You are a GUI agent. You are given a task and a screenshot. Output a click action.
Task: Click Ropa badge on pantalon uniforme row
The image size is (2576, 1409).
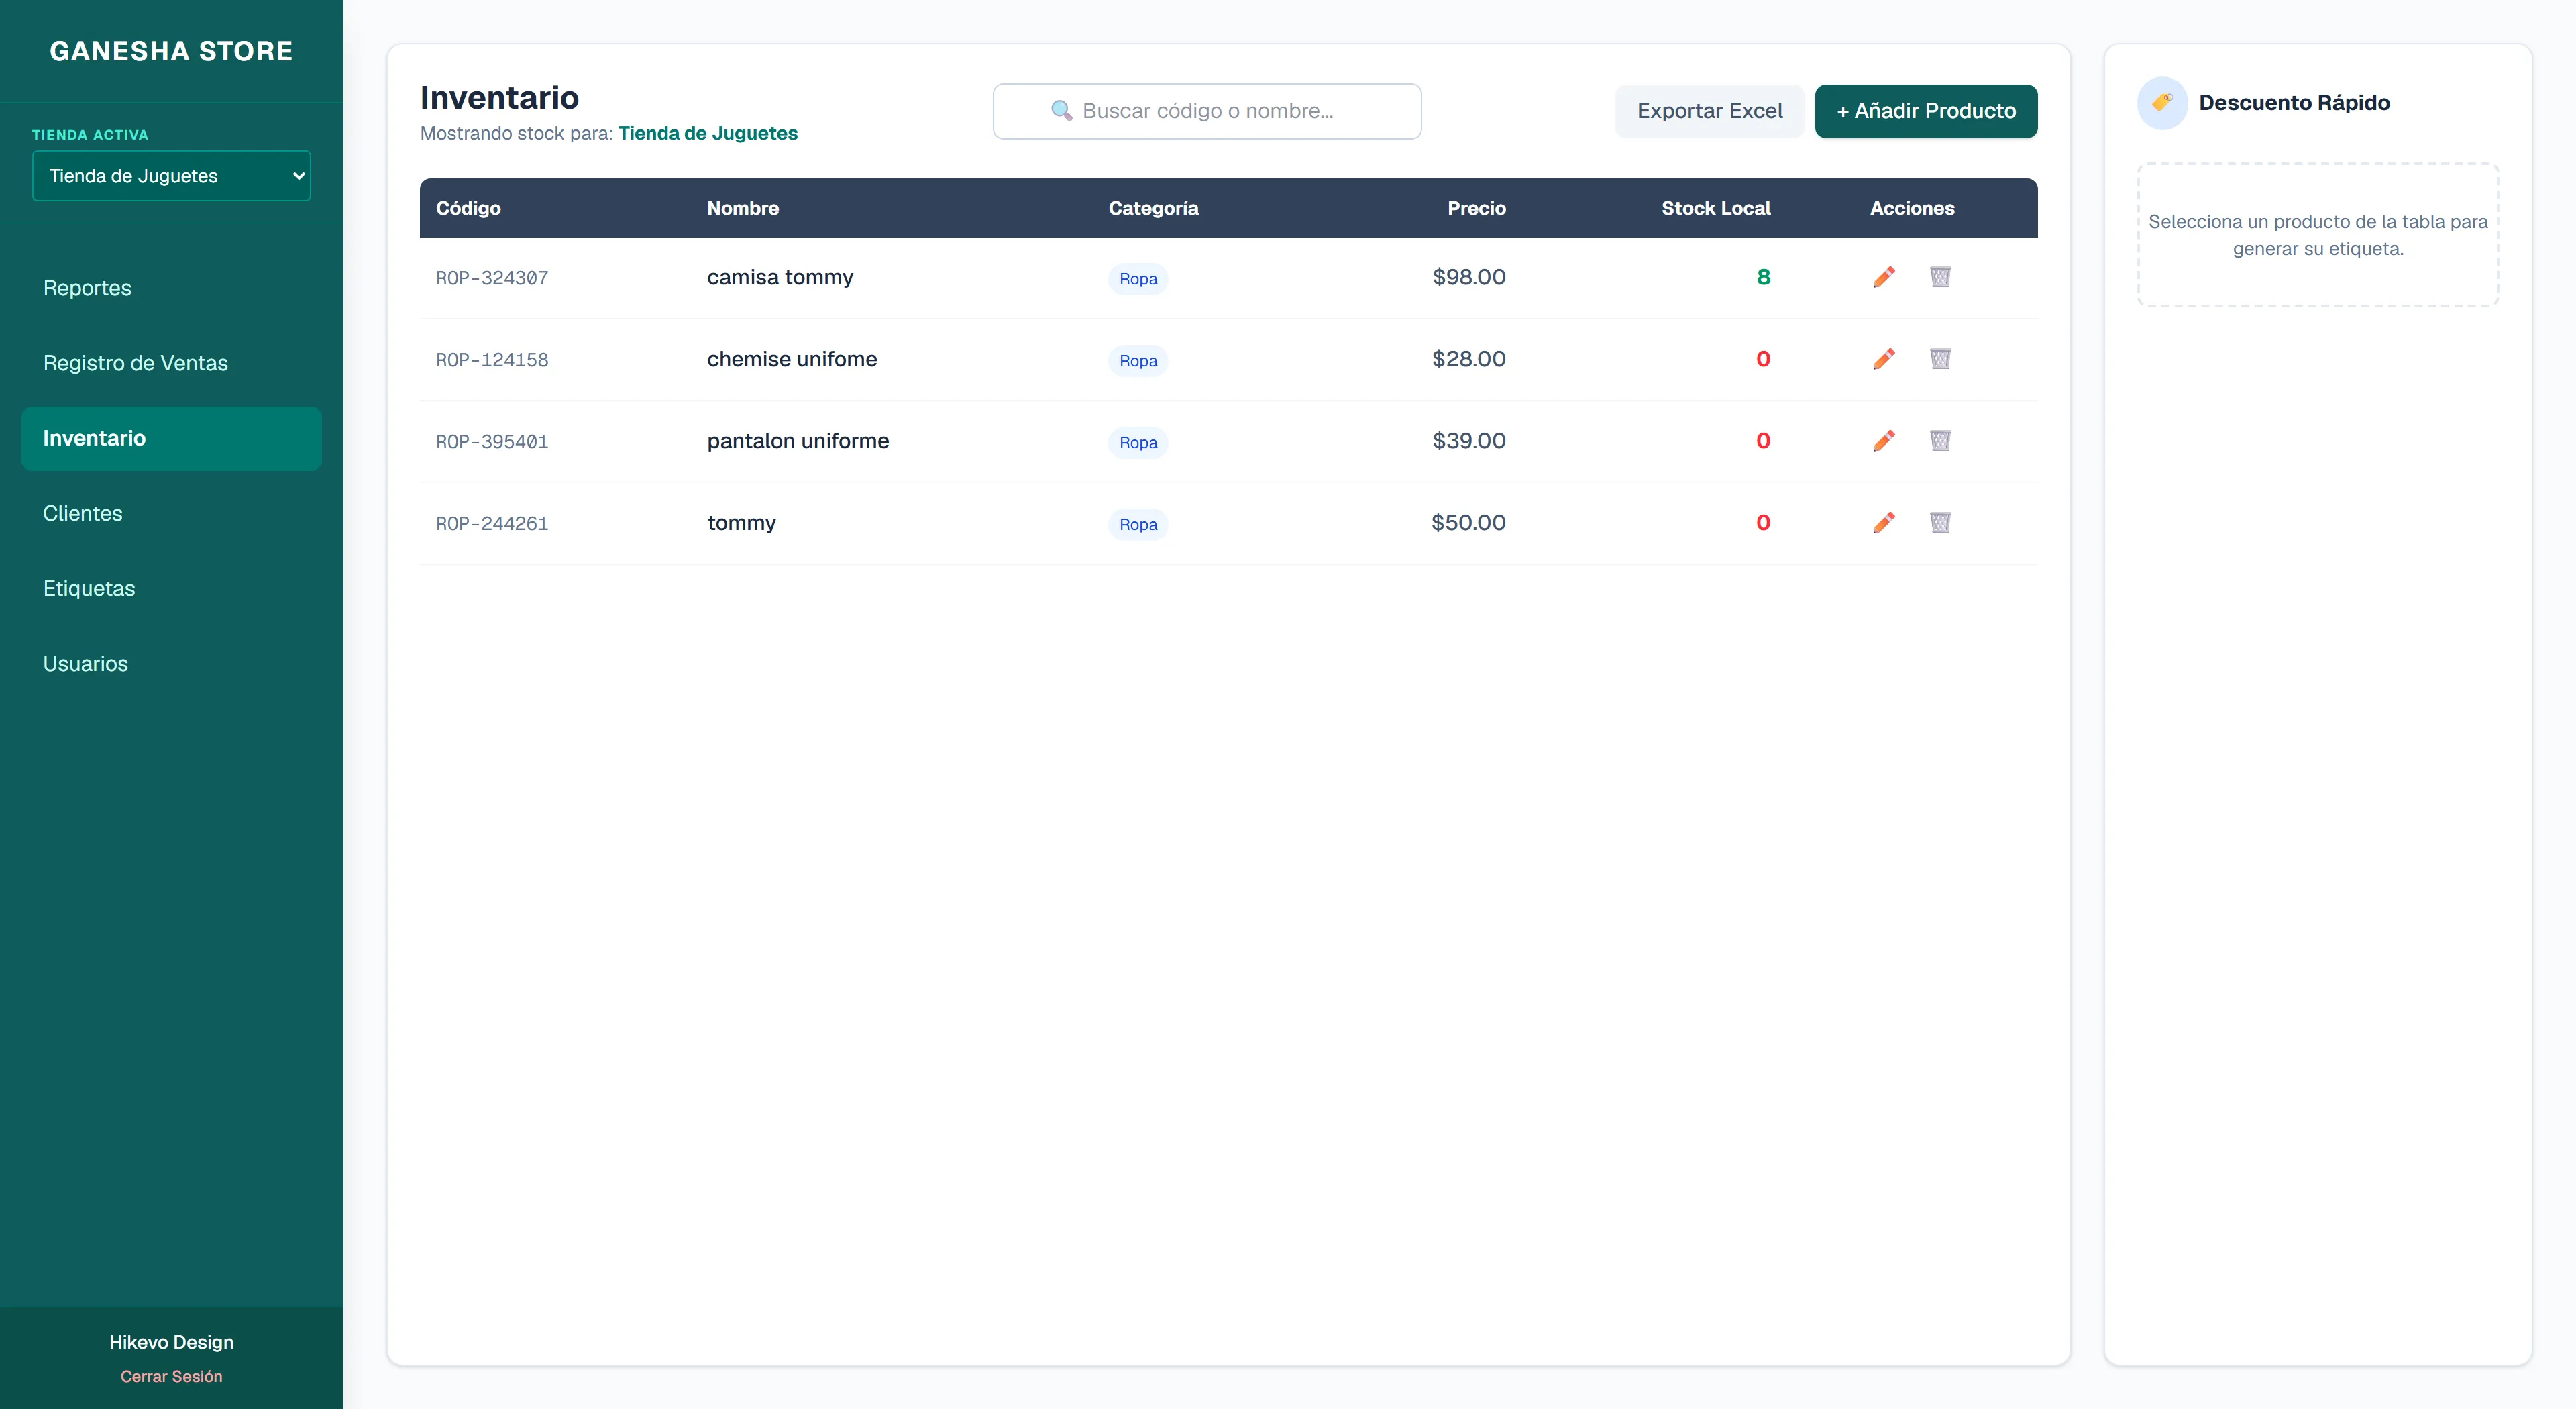tap(1138, 443)
